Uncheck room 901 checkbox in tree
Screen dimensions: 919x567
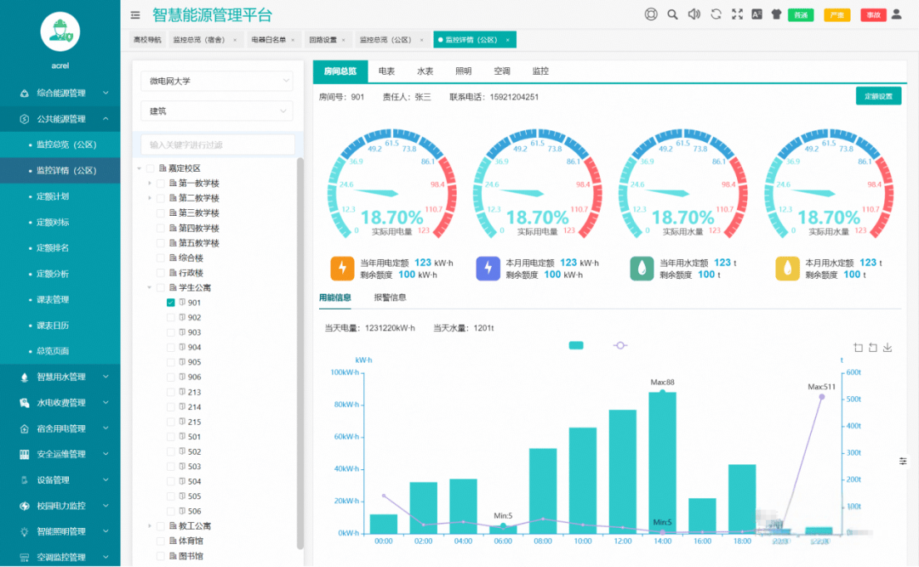point(171,303)
